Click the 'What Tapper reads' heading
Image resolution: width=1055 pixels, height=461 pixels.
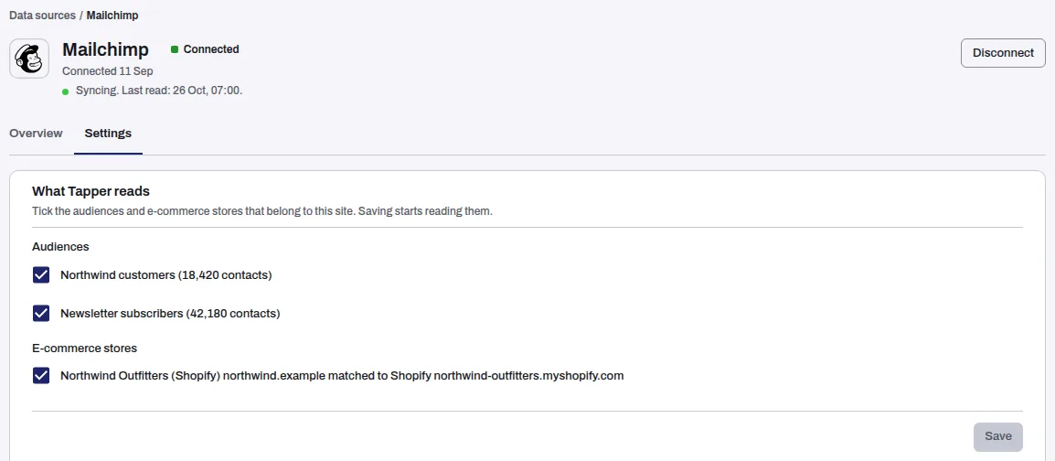(91, 192)
